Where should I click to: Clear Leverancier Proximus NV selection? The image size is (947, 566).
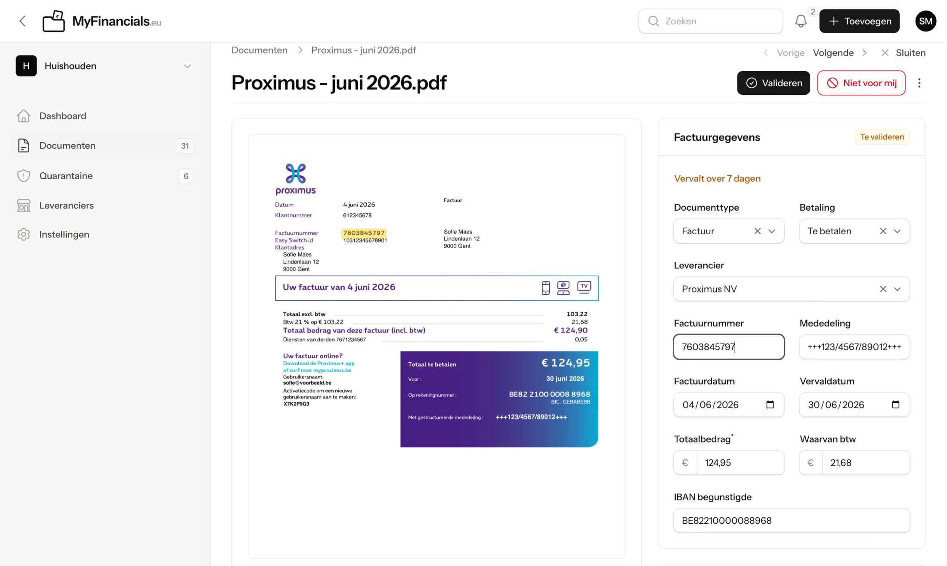click(883, 289)
